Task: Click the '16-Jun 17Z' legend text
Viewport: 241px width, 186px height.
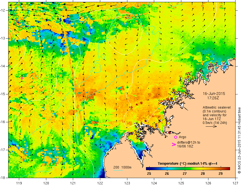Action: click(x=213, y=119)
